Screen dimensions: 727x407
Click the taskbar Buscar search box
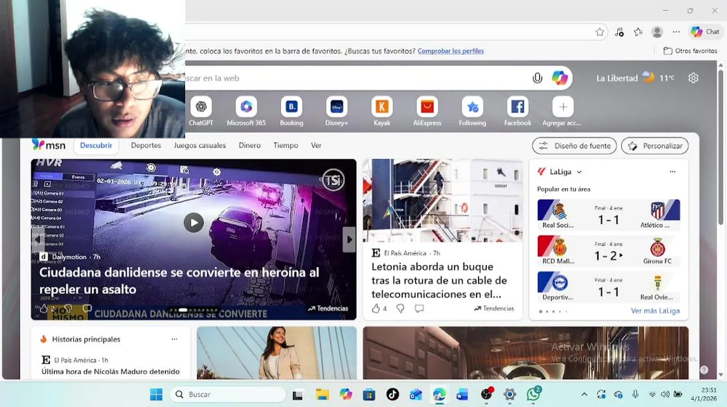point(228,395)
